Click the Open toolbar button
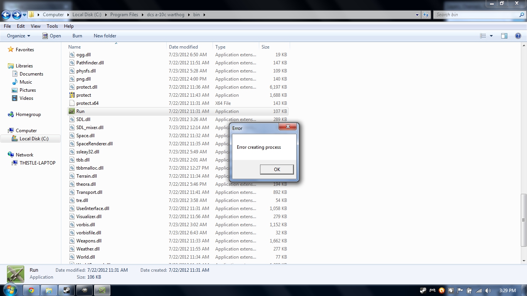Screen dimensions: 527x296 pos(52,36)
